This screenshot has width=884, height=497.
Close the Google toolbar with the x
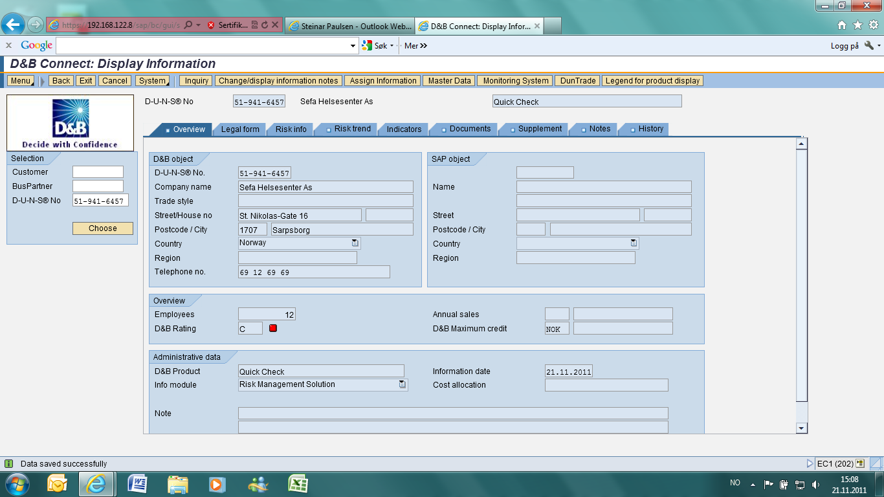pyautogui.click(x=8, y=45)
